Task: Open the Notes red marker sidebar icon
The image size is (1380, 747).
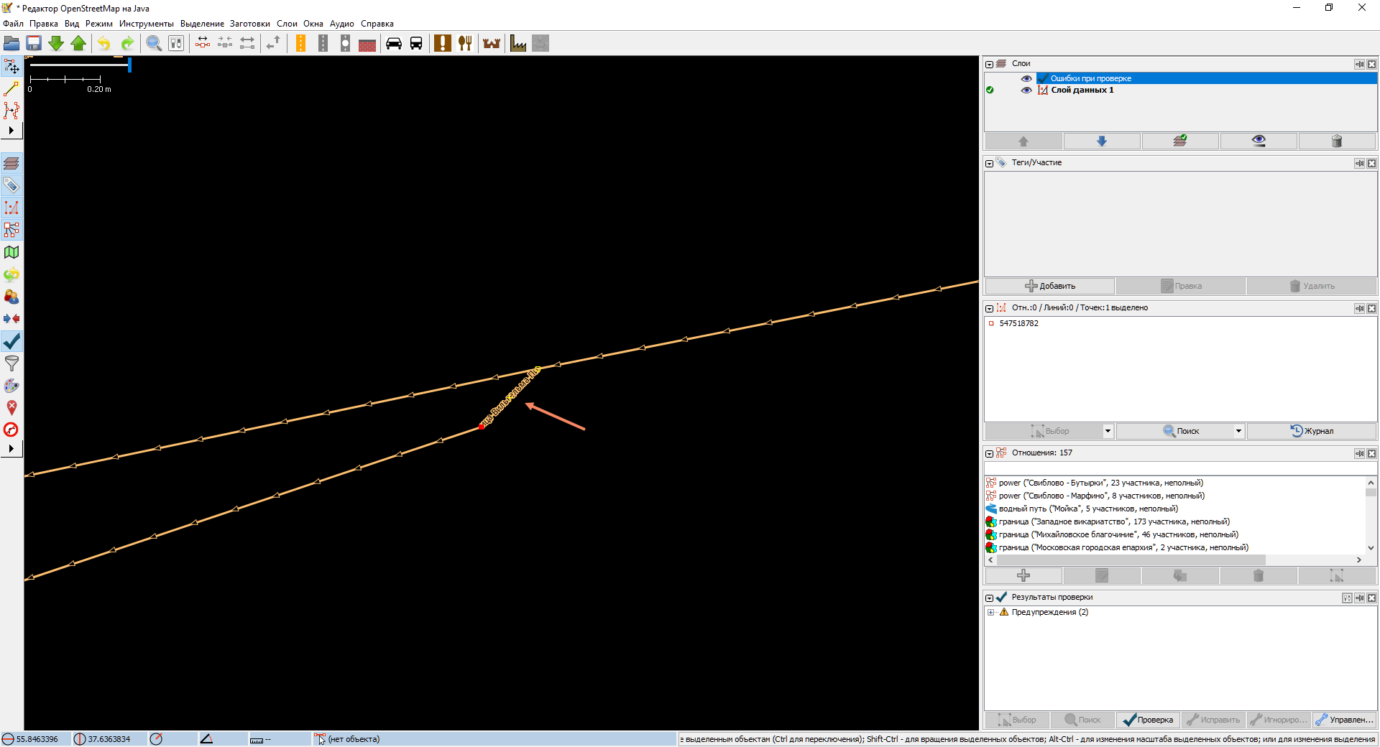Action: tap(11, 408)
